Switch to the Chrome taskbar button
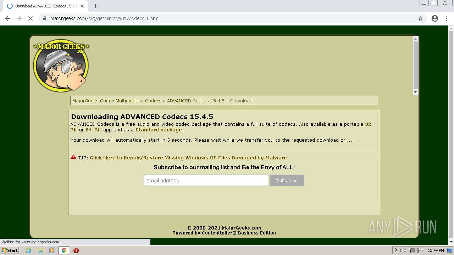454x255 pixels. coord(64,250)
